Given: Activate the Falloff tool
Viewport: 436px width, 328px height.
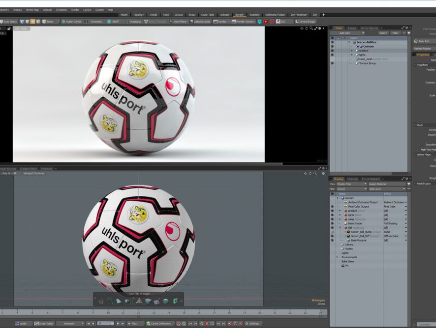Looking at the screenshot, I should coord(113,22).
